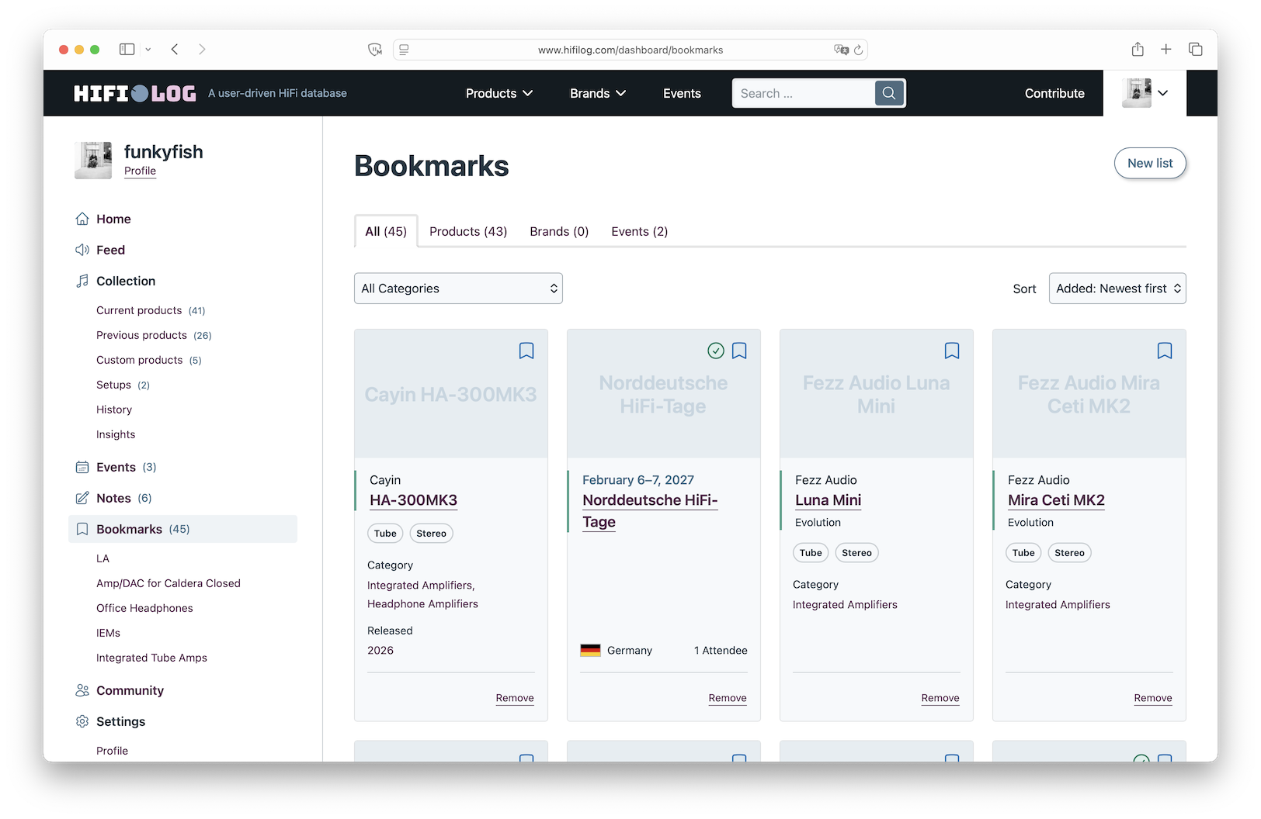Toggle bookmark on Cayin HA-300MK3 card
The height and width of the screenshot is (819, 1261).
[526, 351]
